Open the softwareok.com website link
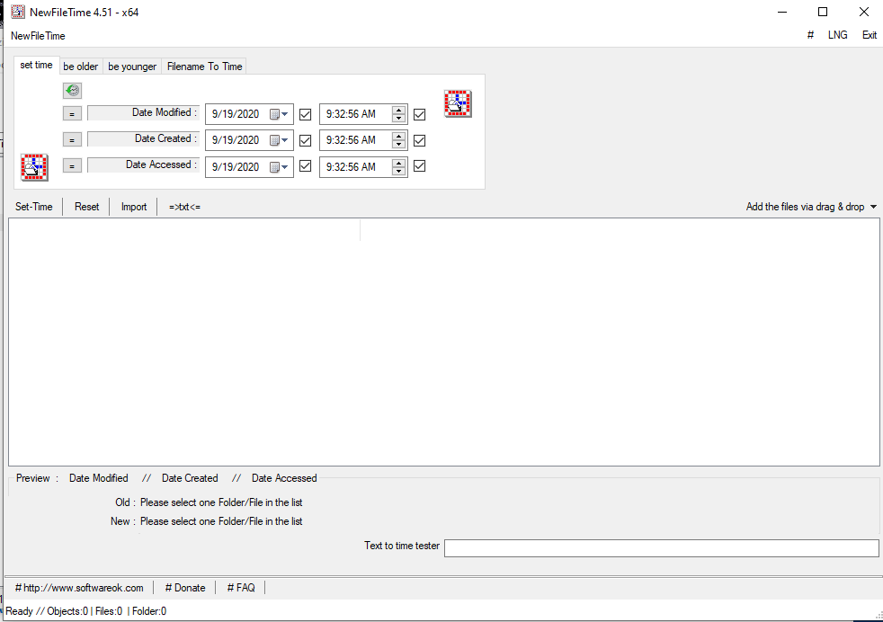The width and height of the screenshot is (883, 622). coord(79,588)
